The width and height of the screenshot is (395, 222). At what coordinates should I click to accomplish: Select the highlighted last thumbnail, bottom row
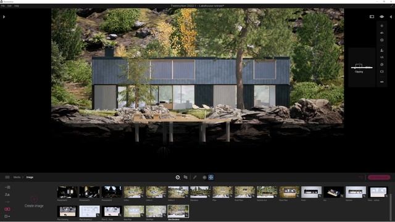tap(178, 212)
